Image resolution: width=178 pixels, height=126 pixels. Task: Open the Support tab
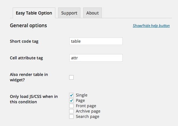click(x=69, y=13)
